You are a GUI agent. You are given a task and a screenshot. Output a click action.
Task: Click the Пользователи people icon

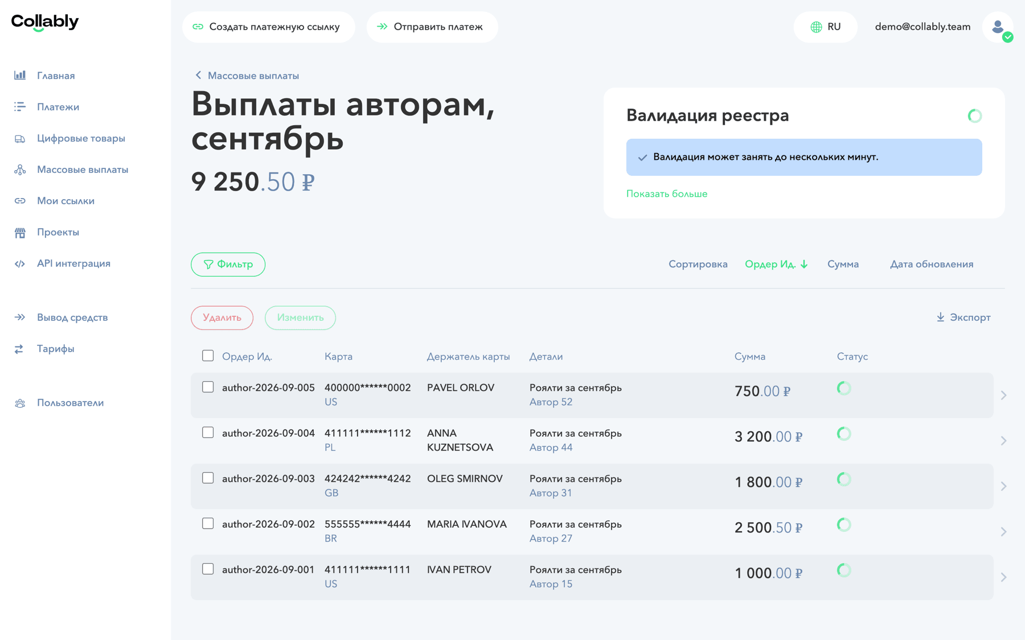20,403
